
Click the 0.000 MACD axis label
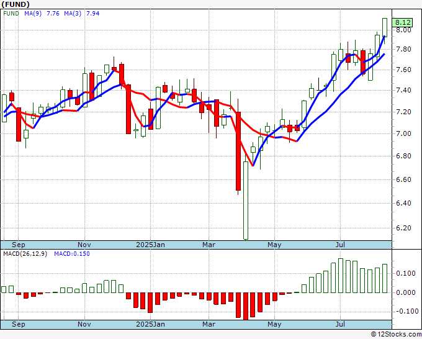406,292
